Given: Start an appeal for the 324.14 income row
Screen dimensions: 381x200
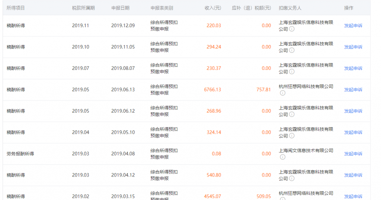Looking at the screenshot, I should click(353, 132).
